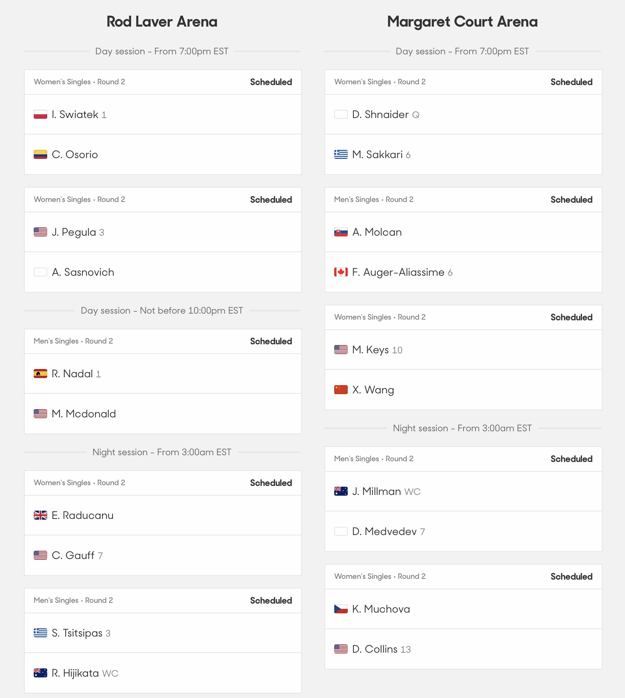The image size is (625, 698).
Task: Select S. Tsitsipas in Rod Laver schedule
Action: point(163,633)
